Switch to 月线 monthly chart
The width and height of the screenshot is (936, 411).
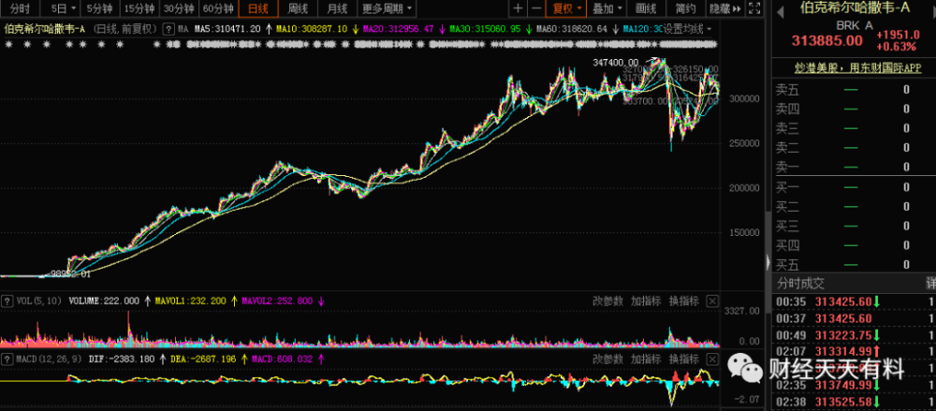tap(337, 8)
